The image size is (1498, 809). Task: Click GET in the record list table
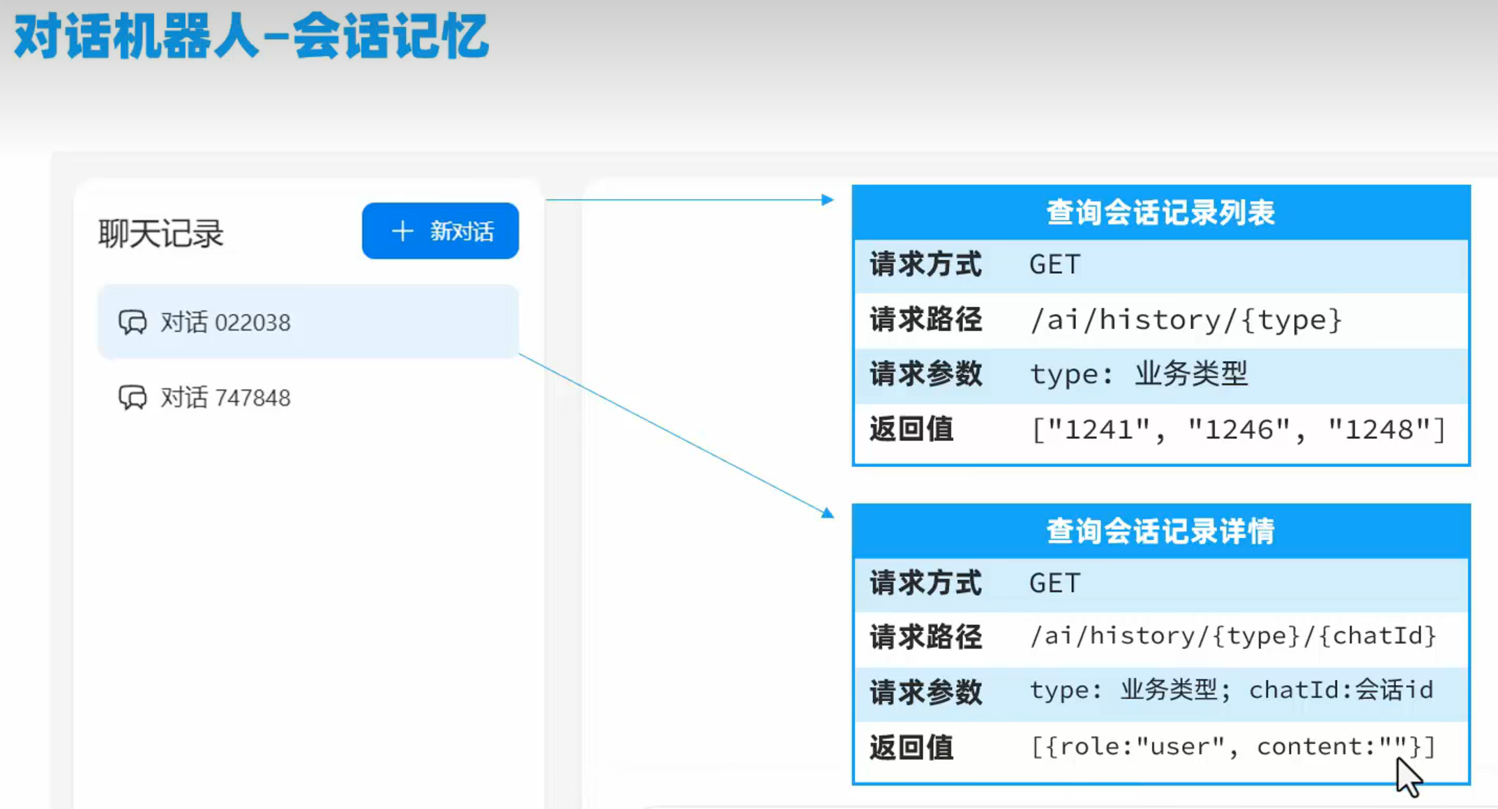tap(1054, 265)
